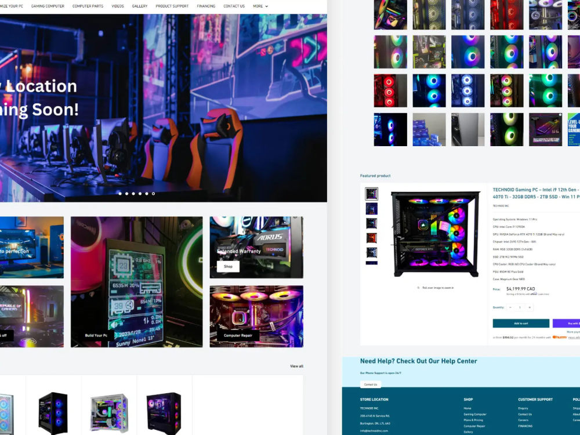Click the STORE LOCATION footer heading
The image size is (580, 435).
374,400
